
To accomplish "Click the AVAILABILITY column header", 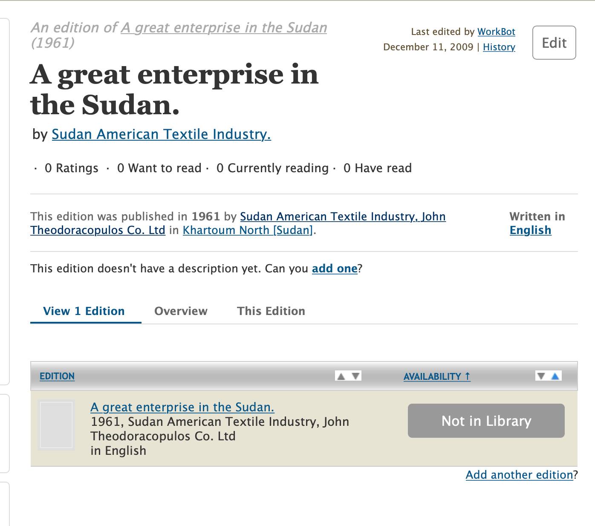I will pos(437,376).
